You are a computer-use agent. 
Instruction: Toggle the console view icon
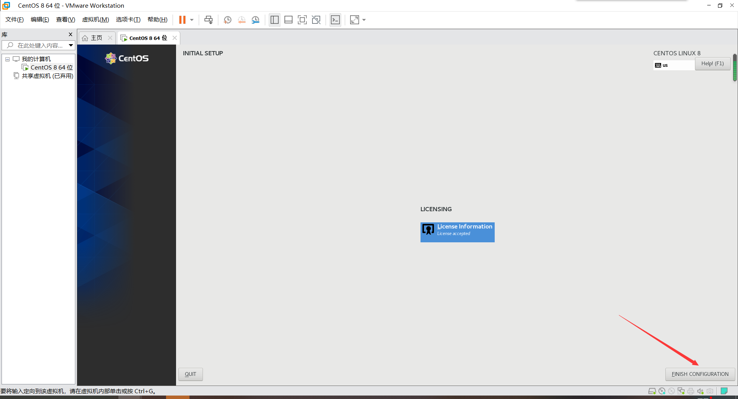335,20
